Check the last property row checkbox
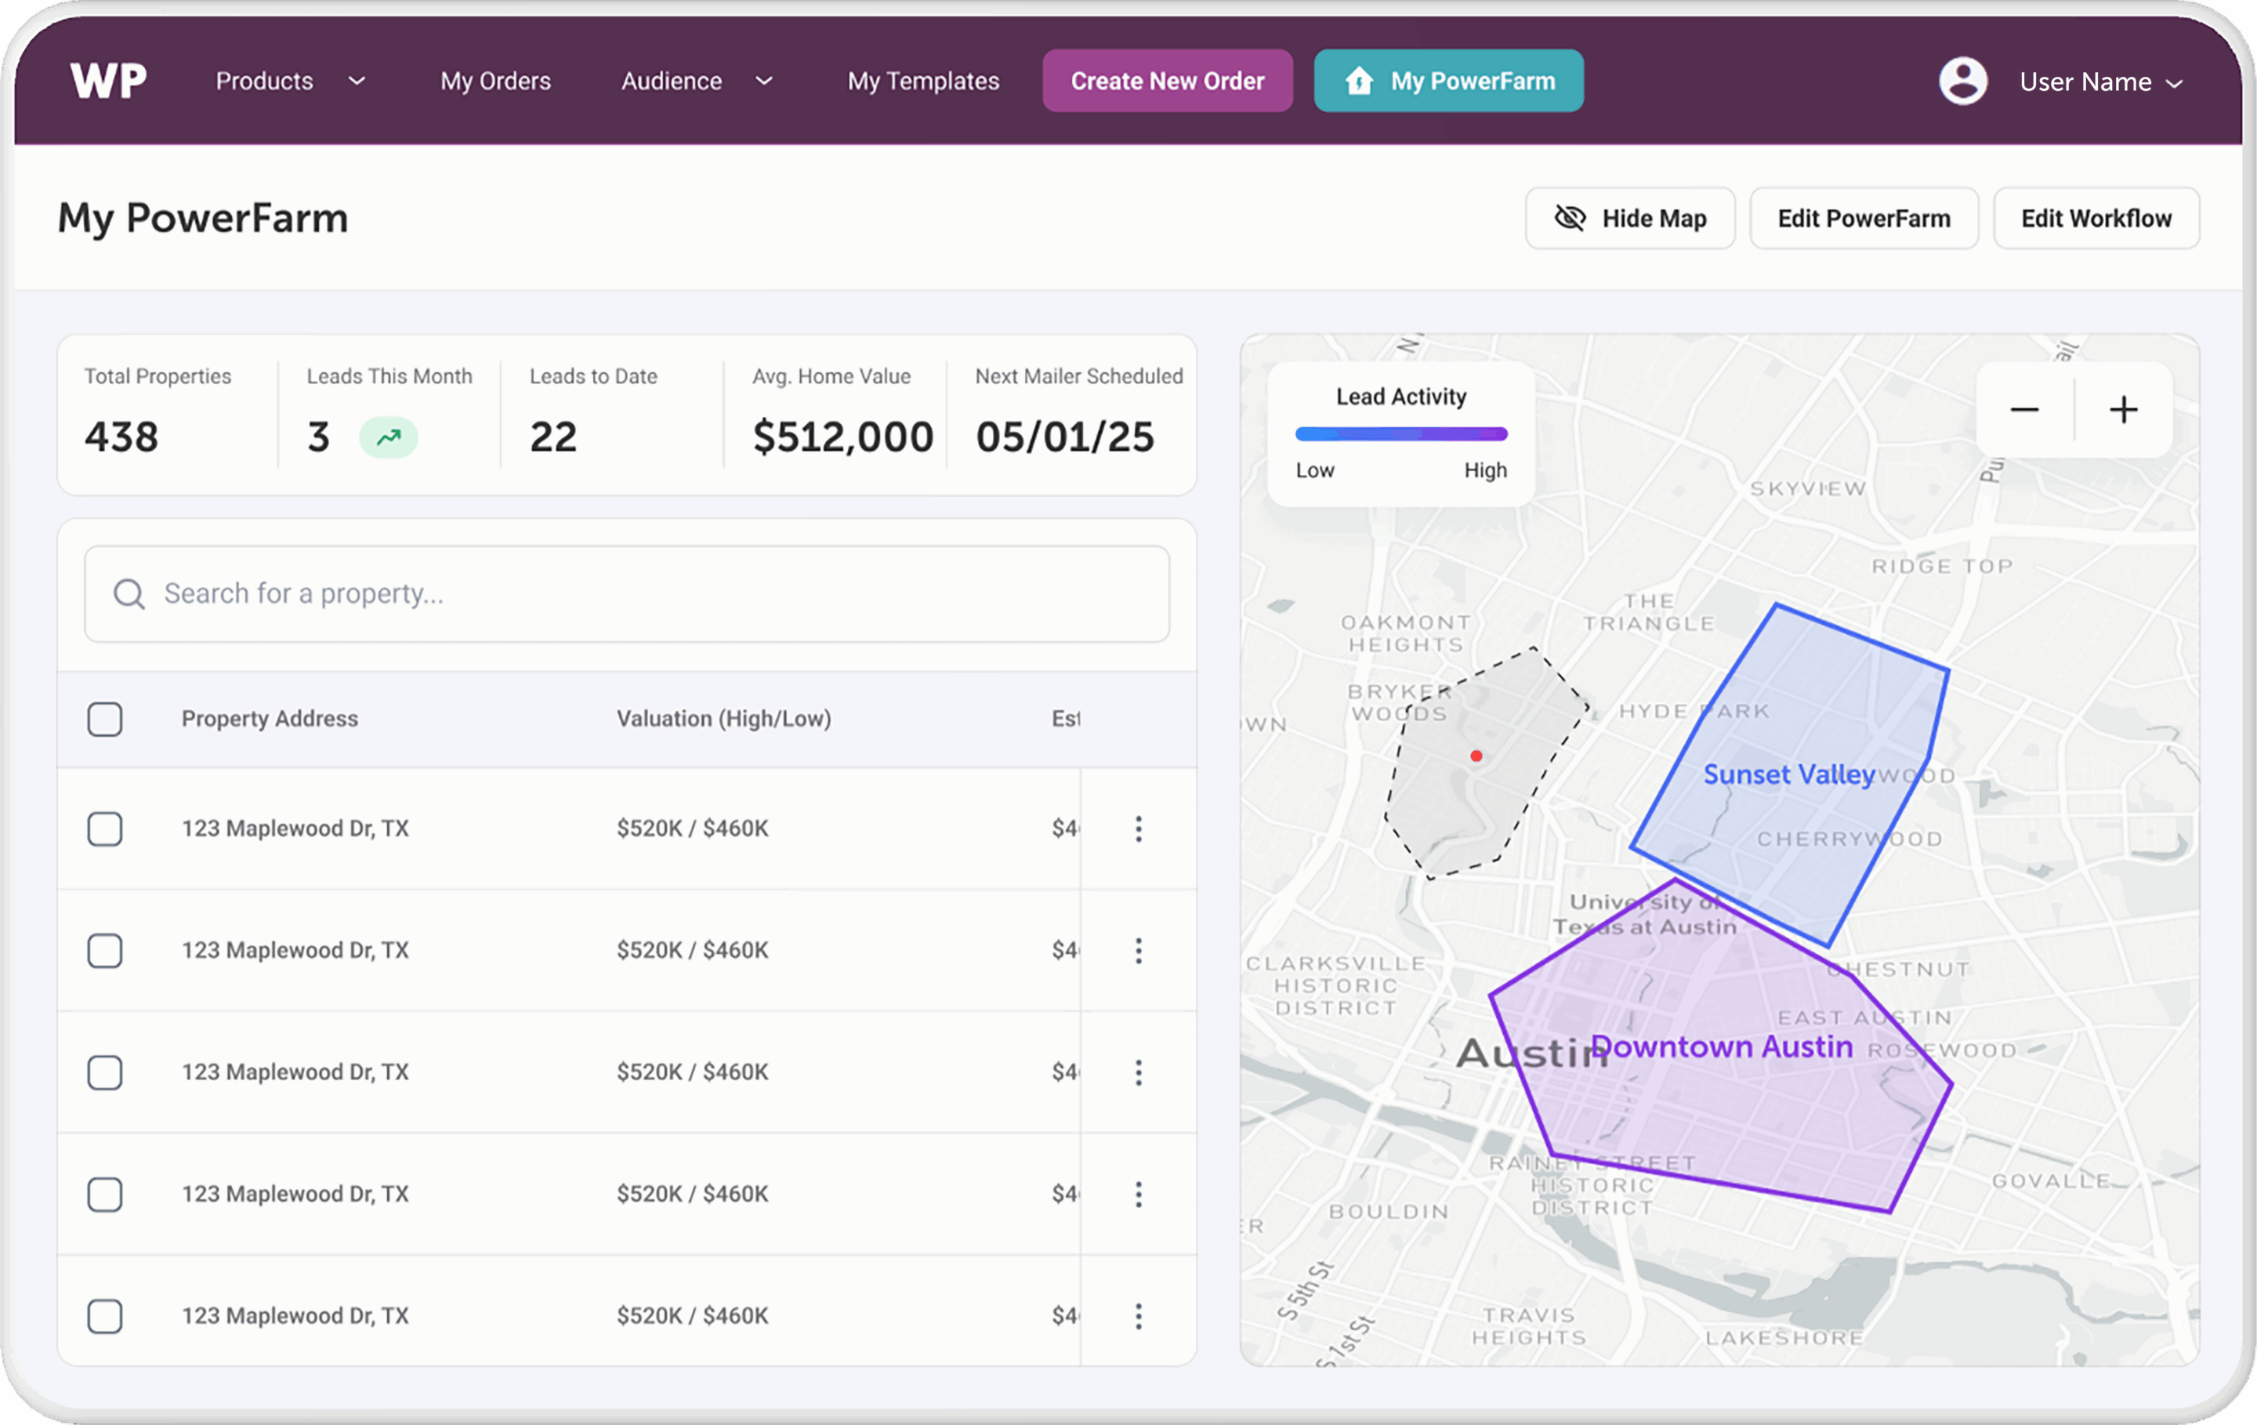The height and width of the screenshot is (1425, 2257). (x=105, y=1315)
